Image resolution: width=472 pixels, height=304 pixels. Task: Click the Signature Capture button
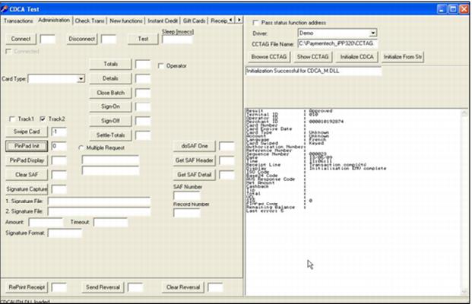coord(27,189)
